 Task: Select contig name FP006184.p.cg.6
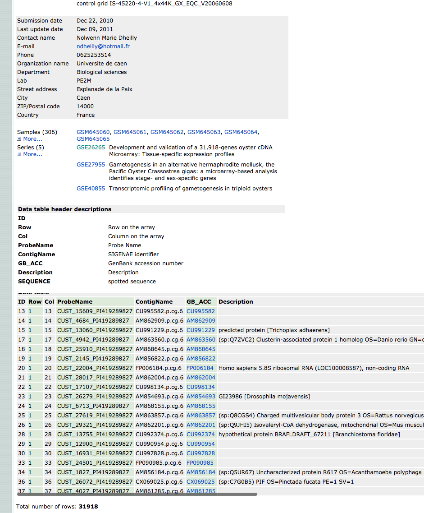point(159,368)
